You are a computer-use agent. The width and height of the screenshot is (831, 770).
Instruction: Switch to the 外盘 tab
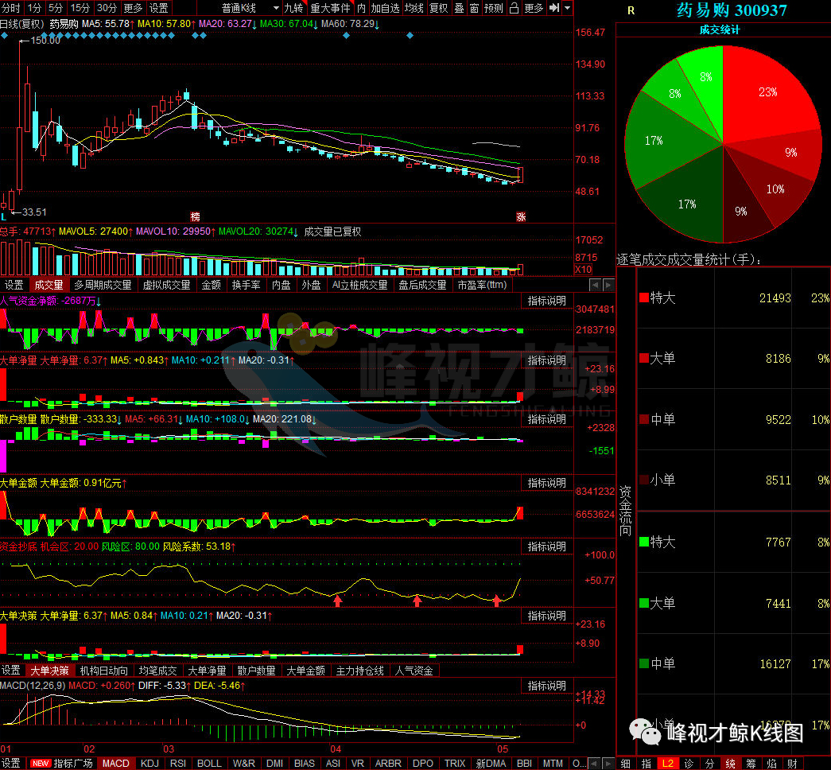point(311,286)
